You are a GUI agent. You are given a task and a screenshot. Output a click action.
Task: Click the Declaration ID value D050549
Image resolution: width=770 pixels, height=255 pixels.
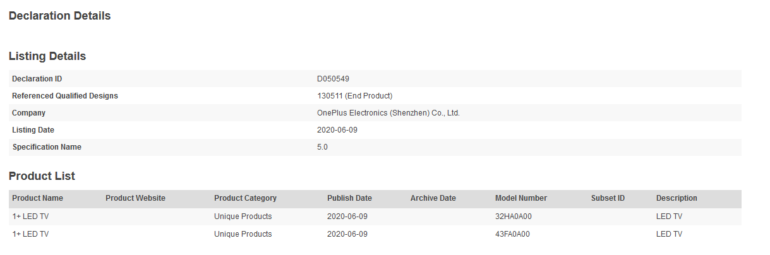click(x=333, y=79)
